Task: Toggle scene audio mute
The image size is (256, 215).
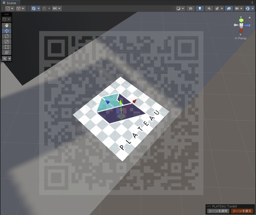Action: pyautogui.click(x=209, y=8)
